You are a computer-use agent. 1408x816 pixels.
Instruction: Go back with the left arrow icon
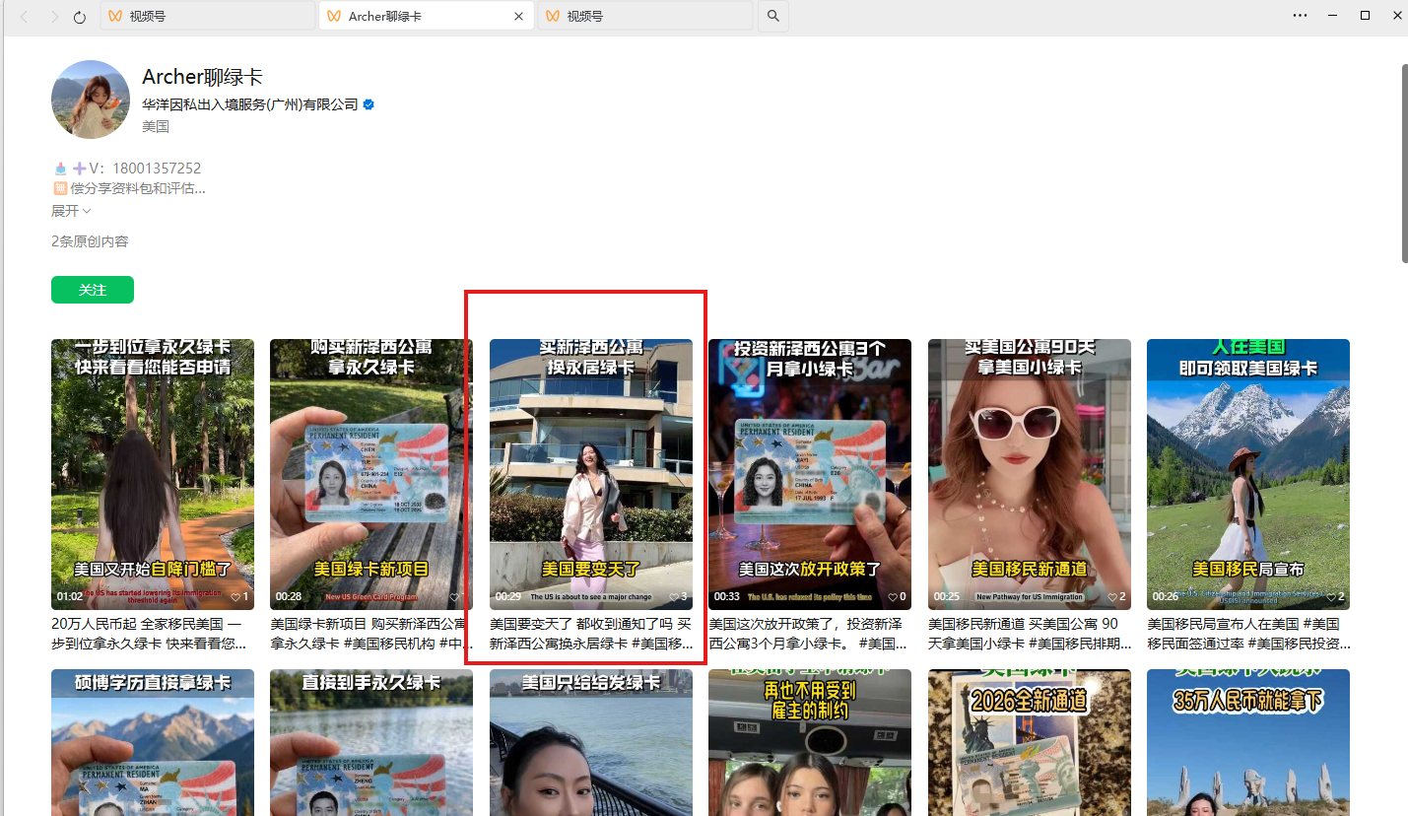pos(26,17)
